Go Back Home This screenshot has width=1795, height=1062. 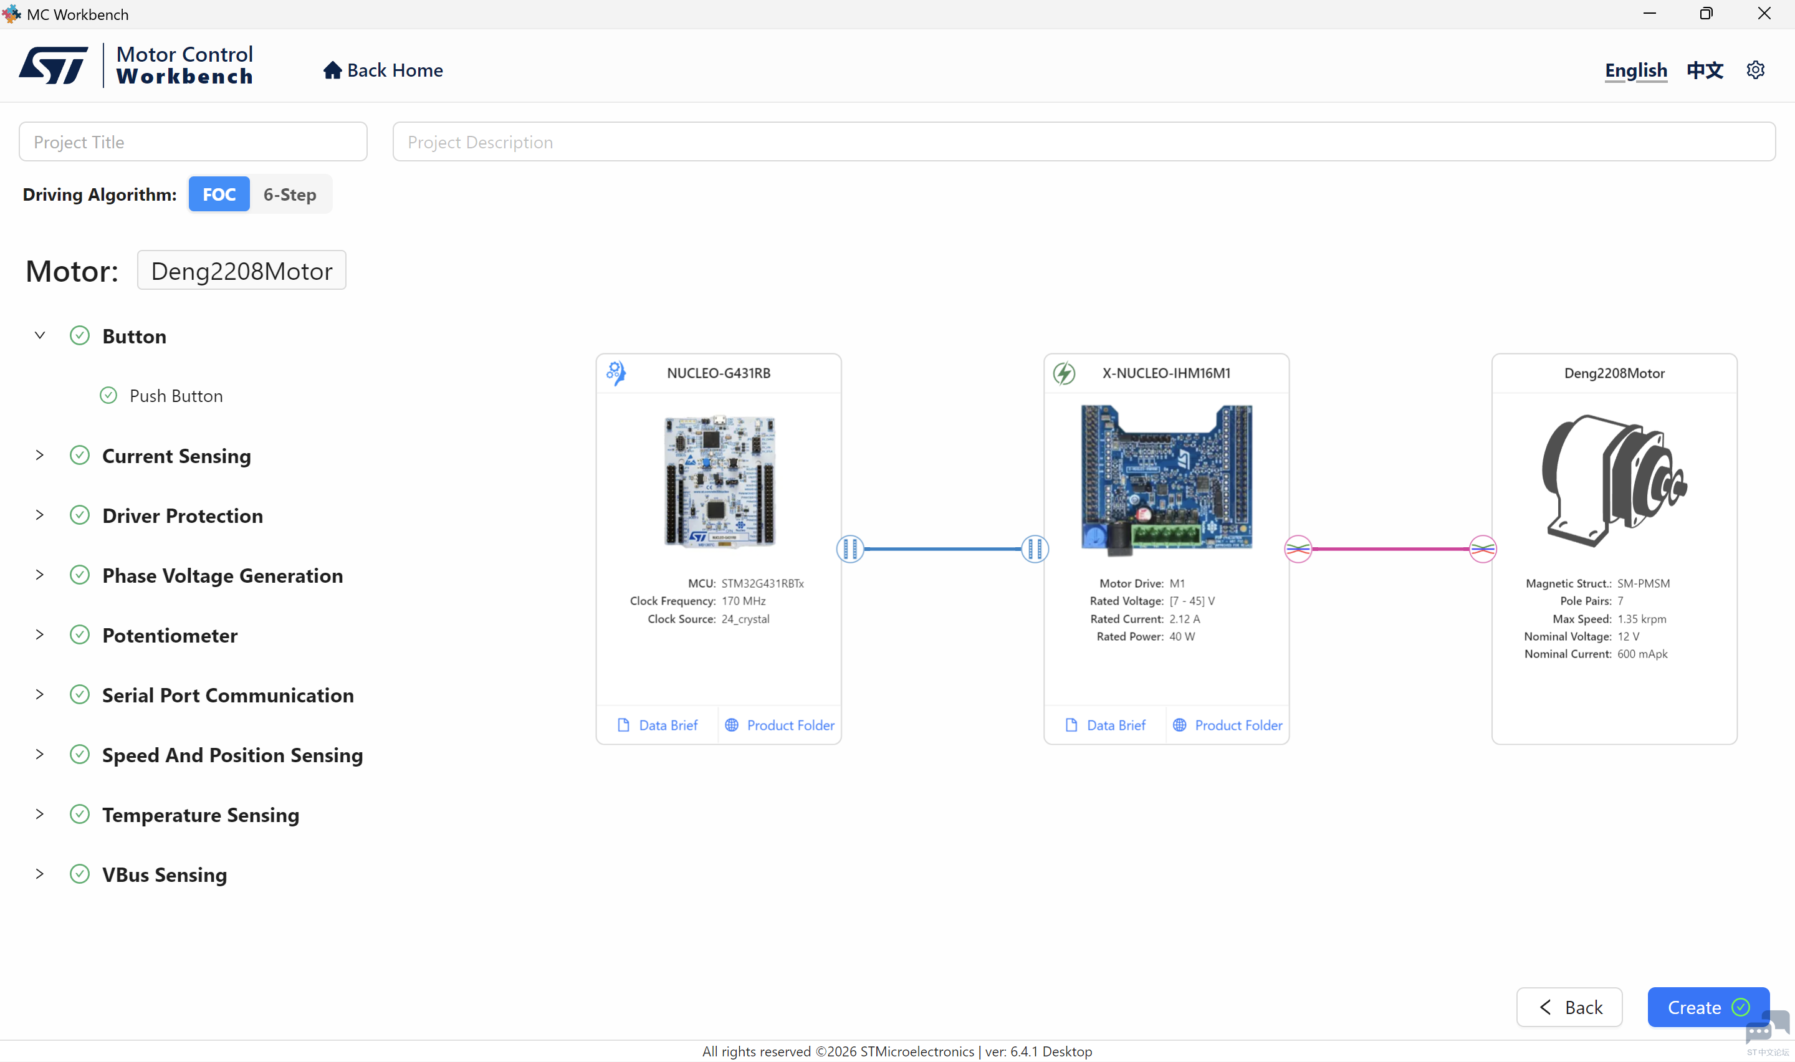(x=383, y=70)
